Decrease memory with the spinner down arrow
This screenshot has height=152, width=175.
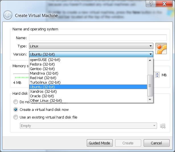(157, 76)
